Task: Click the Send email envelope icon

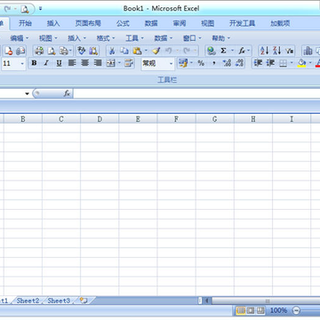Action: coord(20,51)
